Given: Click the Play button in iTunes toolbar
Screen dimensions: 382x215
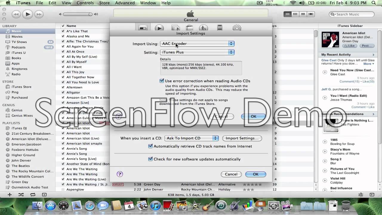Looking at the screenshot, I should point(28,14).
